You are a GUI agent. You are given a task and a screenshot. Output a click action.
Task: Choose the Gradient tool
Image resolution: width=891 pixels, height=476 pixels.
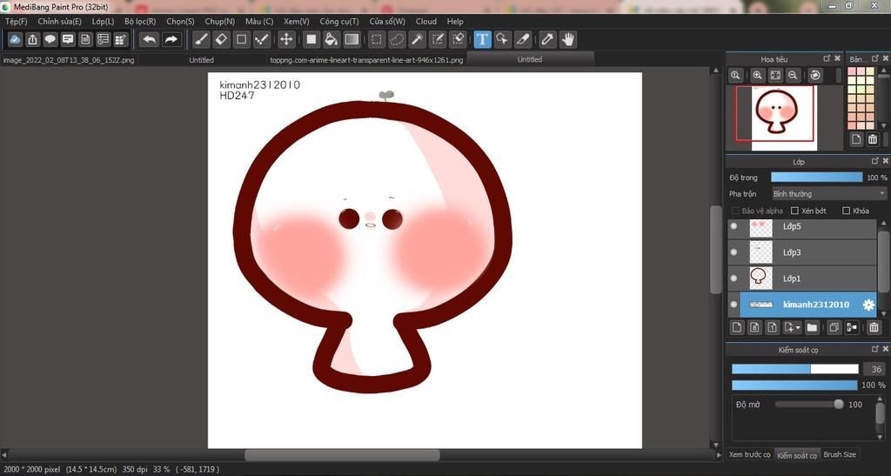pyautogui.click(x=352, y=39)
